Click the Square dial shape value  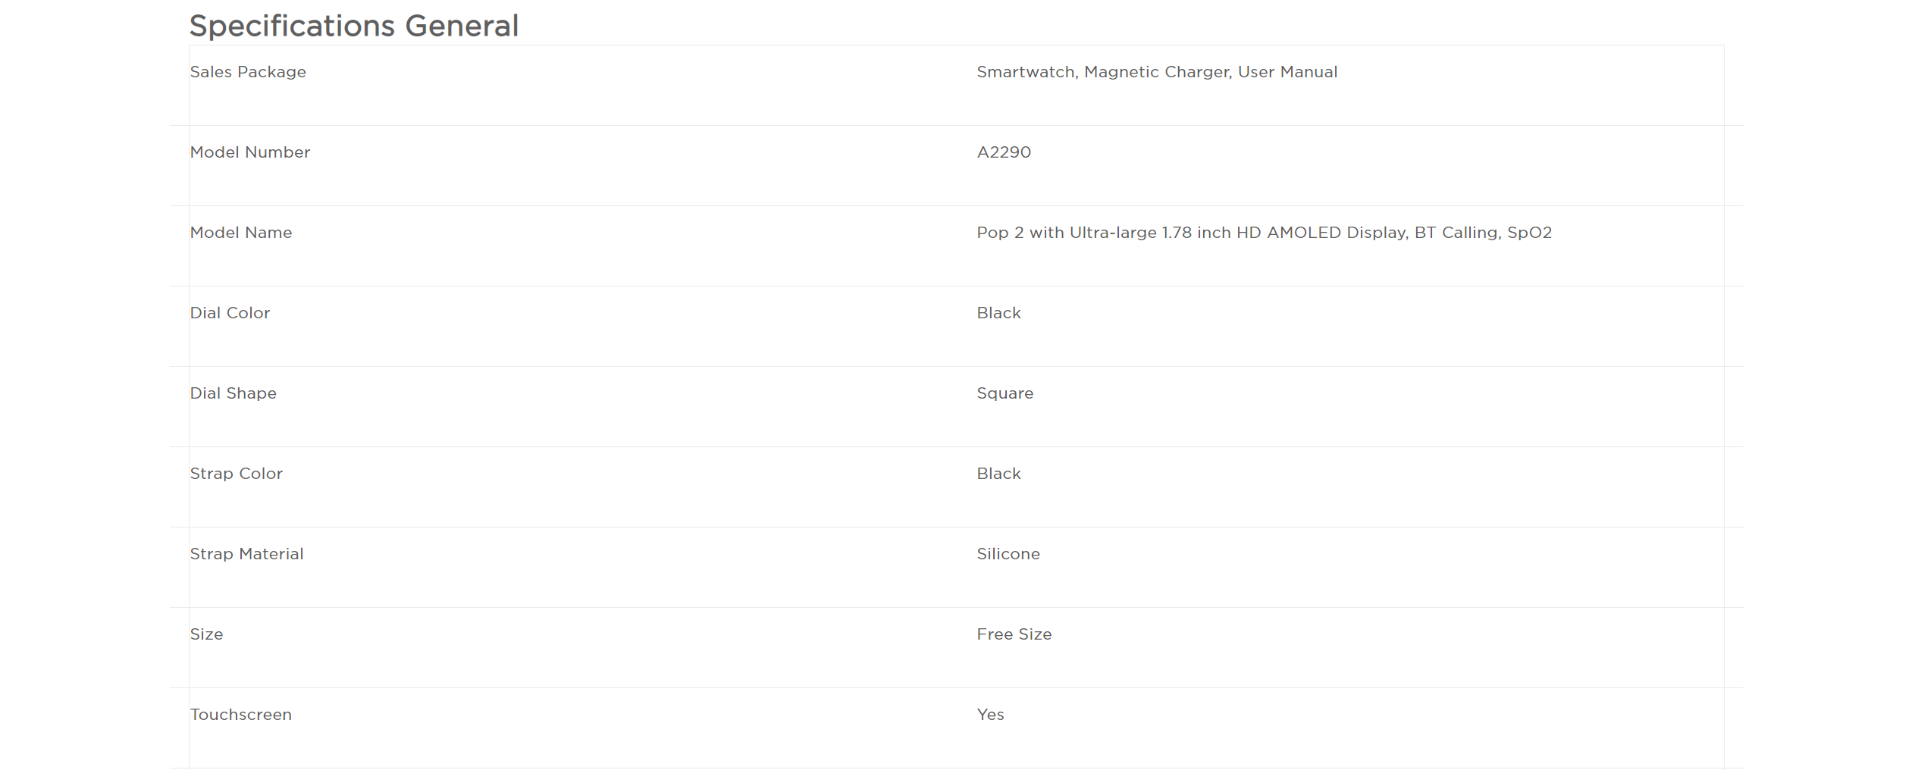[x=1005, y=393]
